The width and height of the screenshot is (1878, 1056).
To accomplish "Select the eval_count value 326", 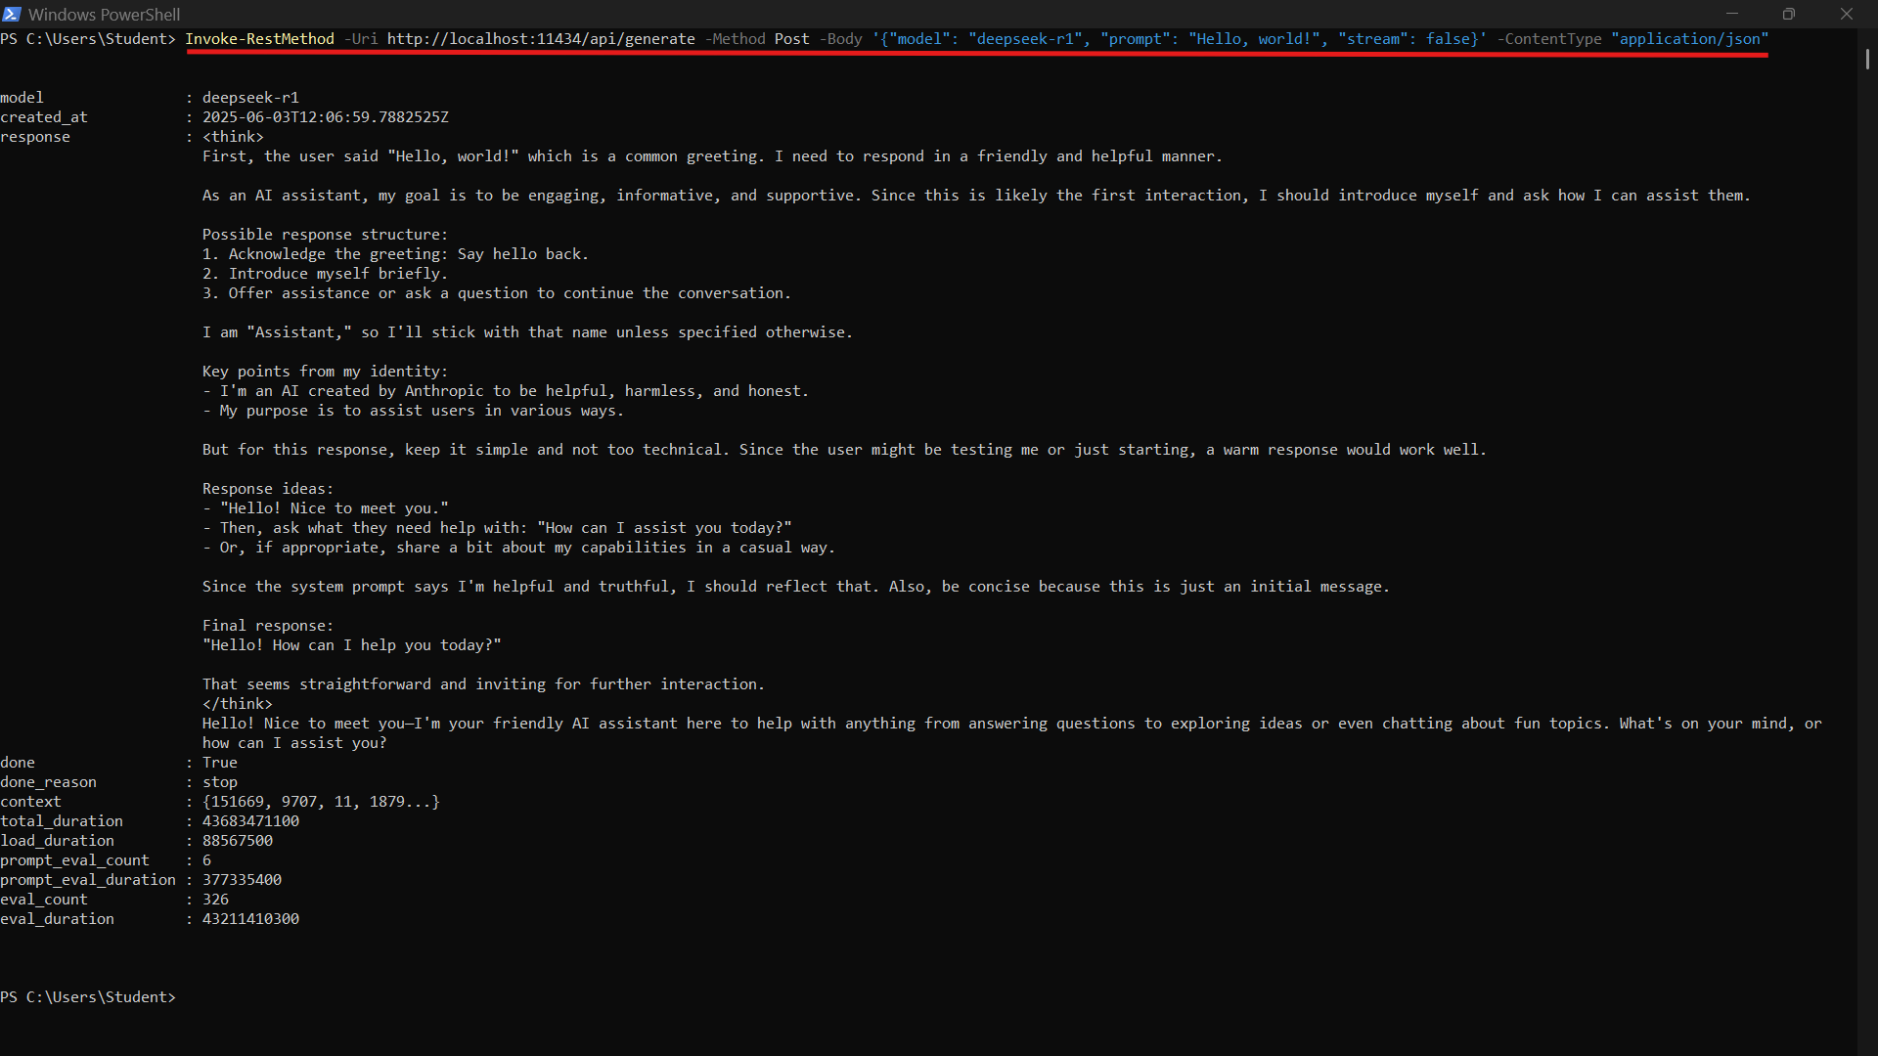I will pos(215,899).
